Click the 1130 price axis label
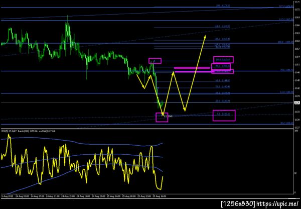 (x=297, y=120)
